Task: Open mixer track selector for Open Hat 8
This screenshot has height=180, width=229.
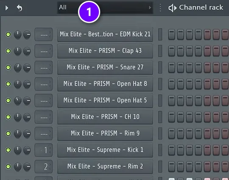Action: 44,84
